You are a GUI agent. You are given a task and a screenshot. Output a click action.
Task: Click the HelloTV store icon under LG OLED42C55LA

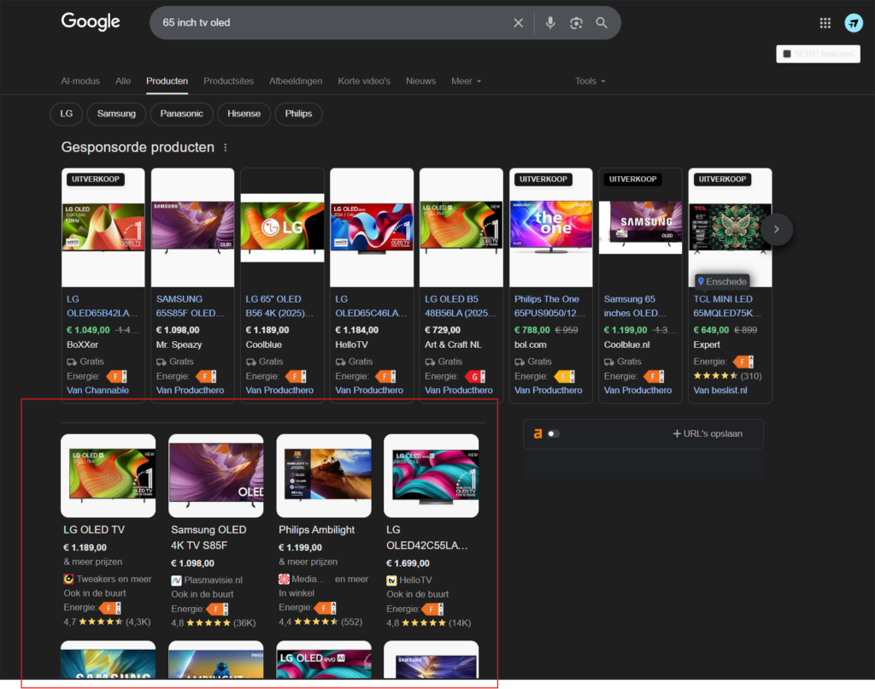point(391,580)
